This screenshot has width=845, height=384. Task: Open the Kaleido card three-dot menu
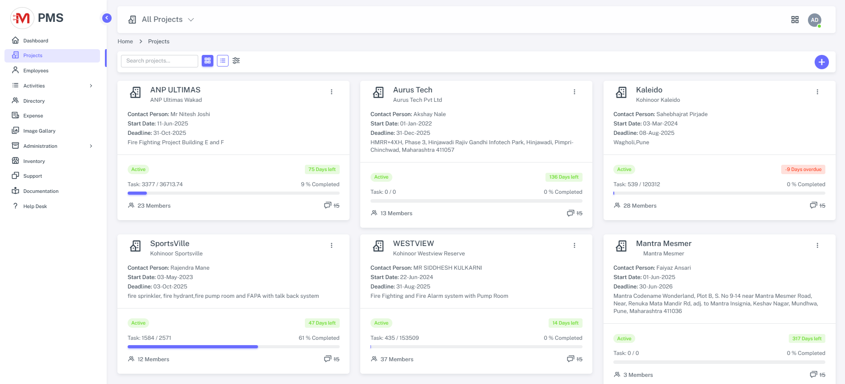(x=817, y=92)
